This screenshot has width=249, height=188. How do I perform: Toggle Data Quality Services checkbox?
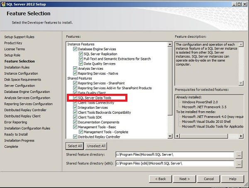(x=81, y=63)
